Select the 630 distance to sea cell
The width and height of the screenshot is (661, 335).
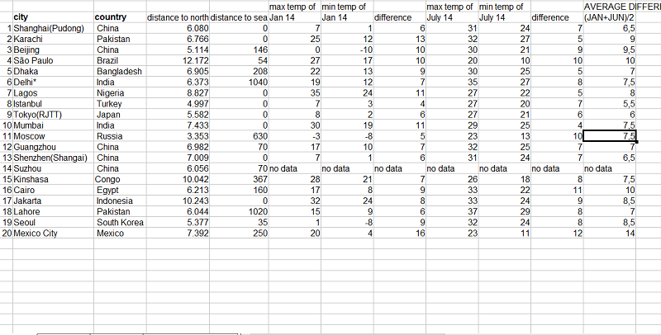coord(239,136)
